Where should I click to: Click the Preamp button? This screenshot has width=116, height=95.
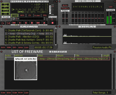[111, 10]
